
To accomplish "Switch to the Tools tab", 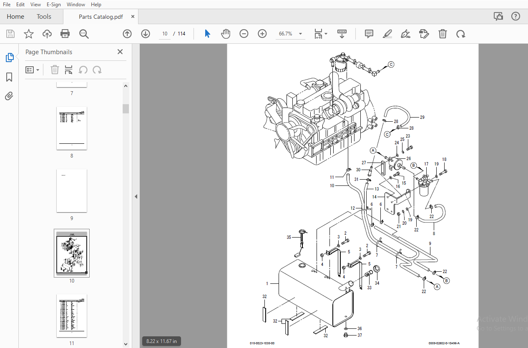I will (44, 17).
